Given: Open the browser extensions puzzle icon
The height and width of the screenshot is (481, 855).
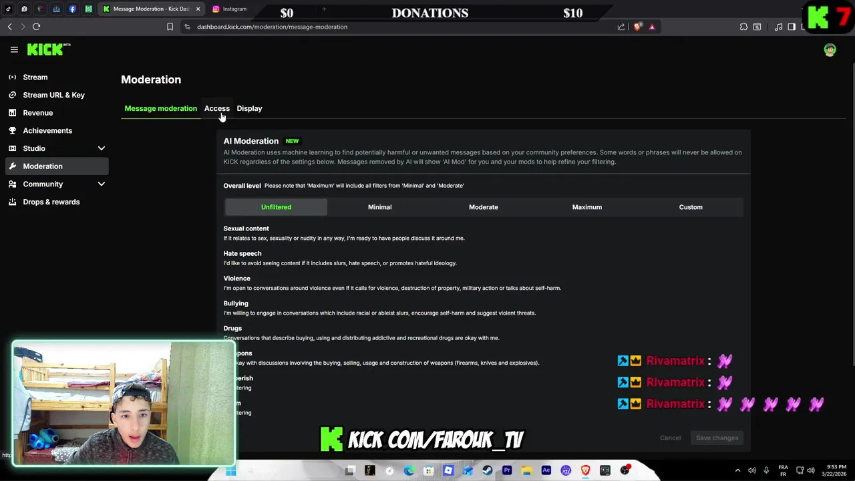Looking at the screenshot, I should tap(743, 27).
